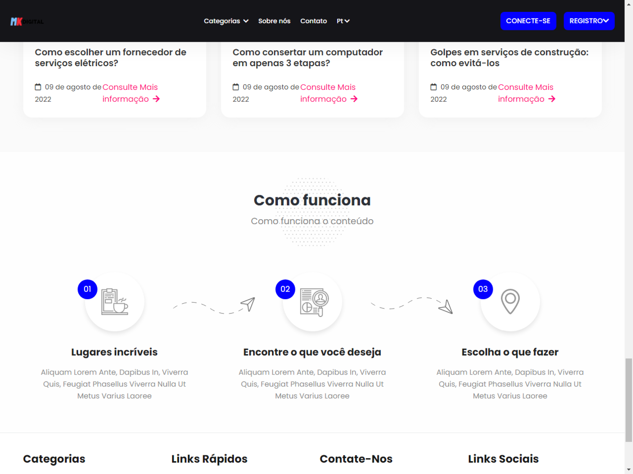The width and height of the screenshot is (633, 474).
Task: Click the calendar icon on computer repair card
Action: coord(236,87)
